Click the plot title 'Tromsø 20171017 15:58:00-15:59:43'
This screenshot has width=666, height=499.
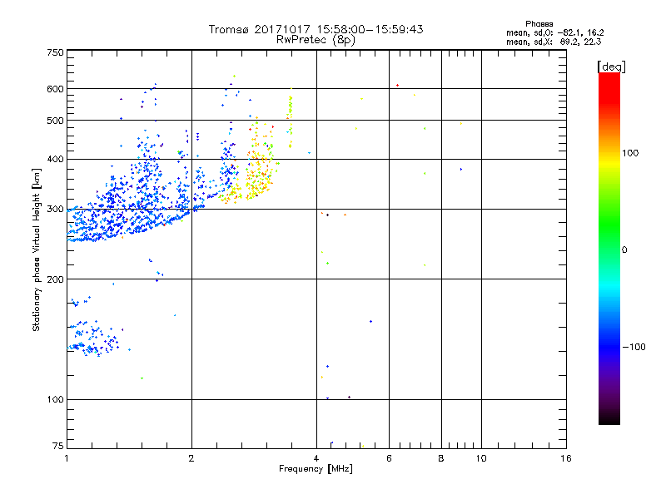point(316,29)
